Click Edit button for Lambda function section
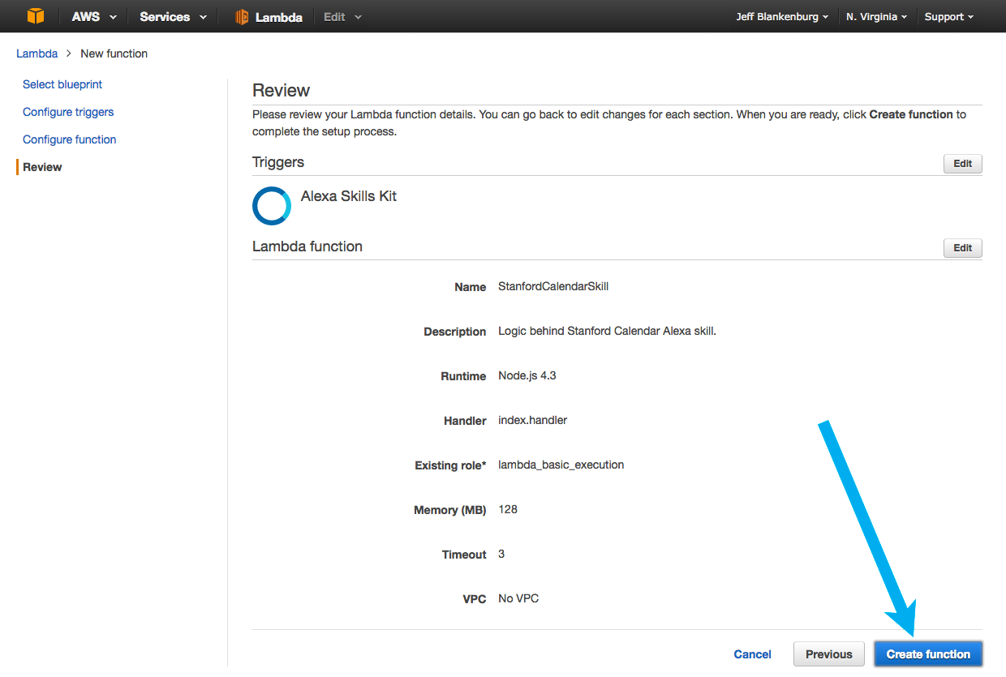The image size is (1006, 677). [x=963, y=248]
